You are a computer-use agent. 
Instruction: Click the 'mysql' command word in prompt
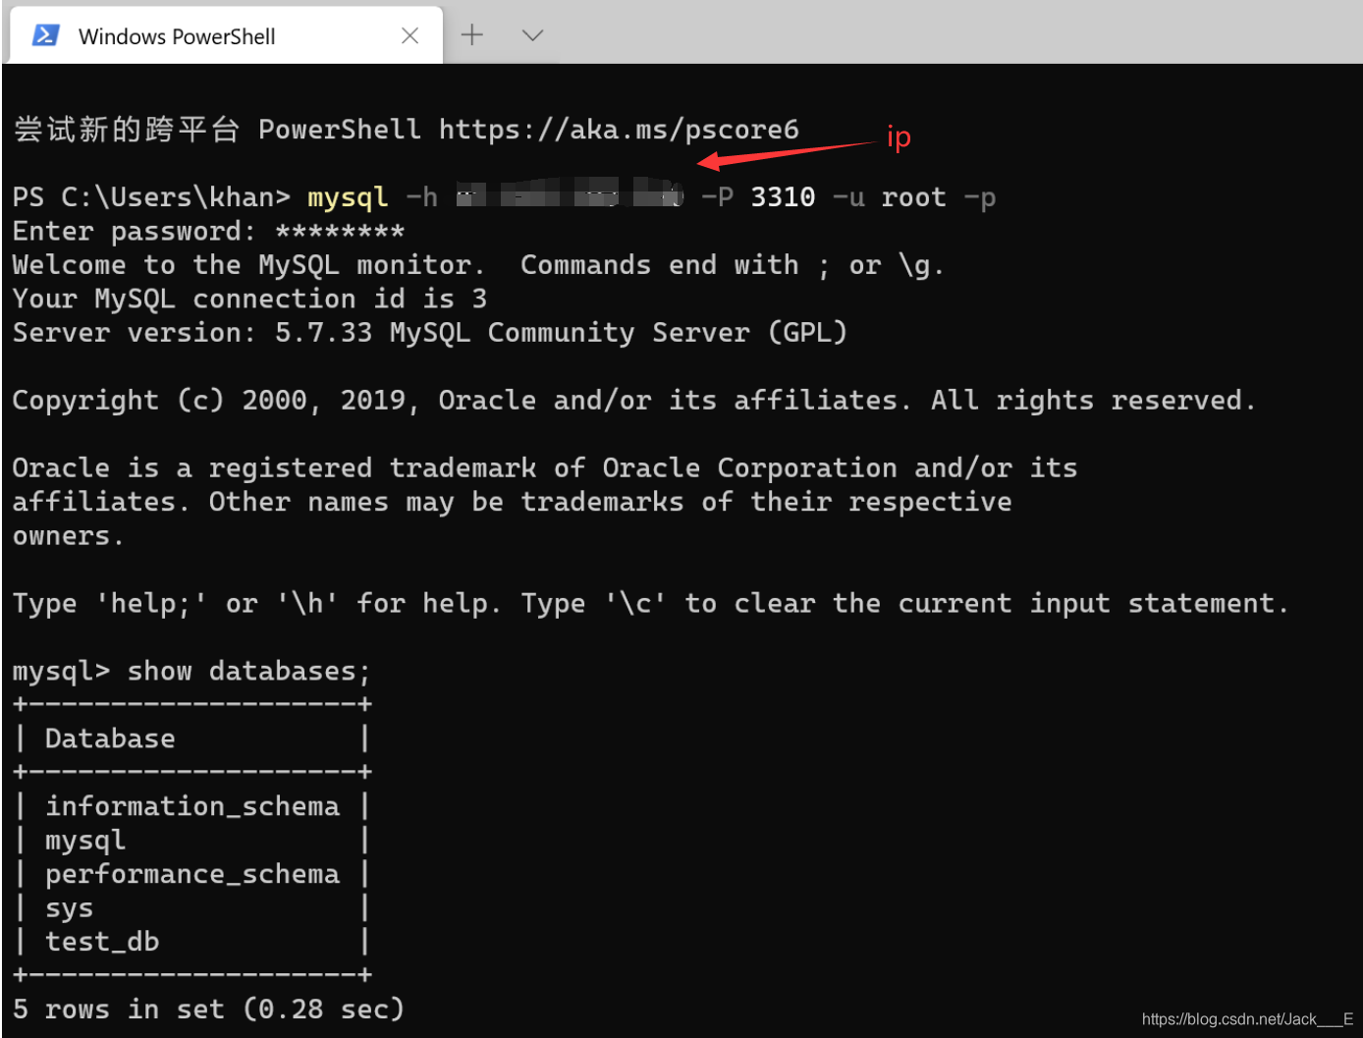coord(348,197)
